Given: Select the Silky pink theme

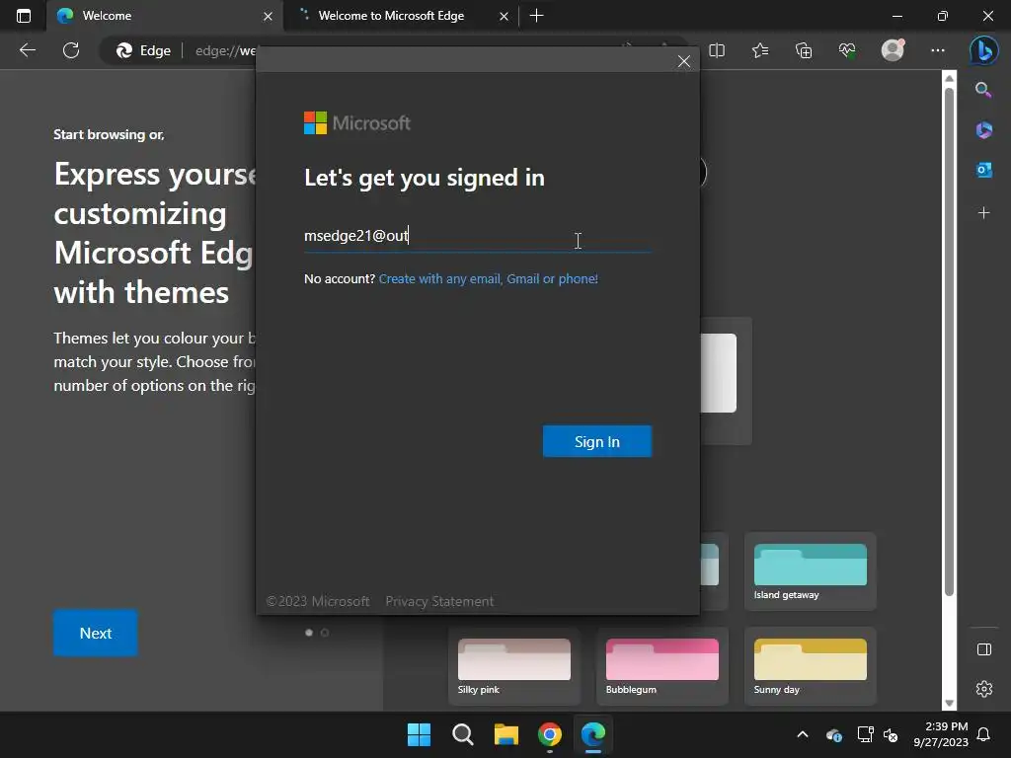Looking at the screenshot, I should 513,666.
